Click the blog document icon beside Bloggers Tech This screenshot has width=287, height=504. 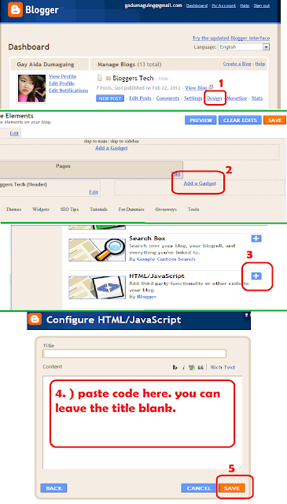click(x=100, y=78)
